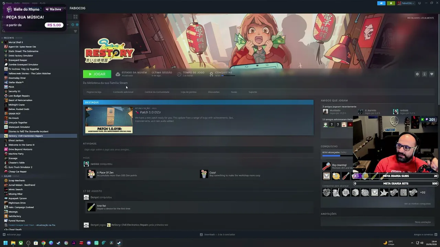Open the Discussões link
The image size is (440, 247).
pos(213,92)
